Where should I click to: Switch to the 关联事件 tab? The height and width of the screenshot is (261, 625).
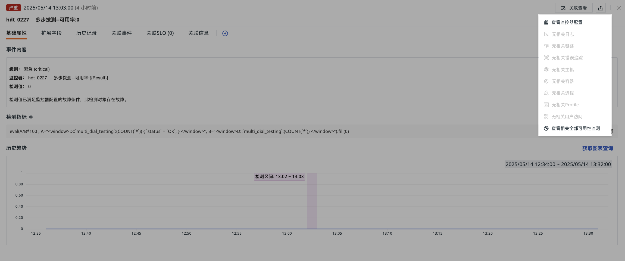click(121, 33)
